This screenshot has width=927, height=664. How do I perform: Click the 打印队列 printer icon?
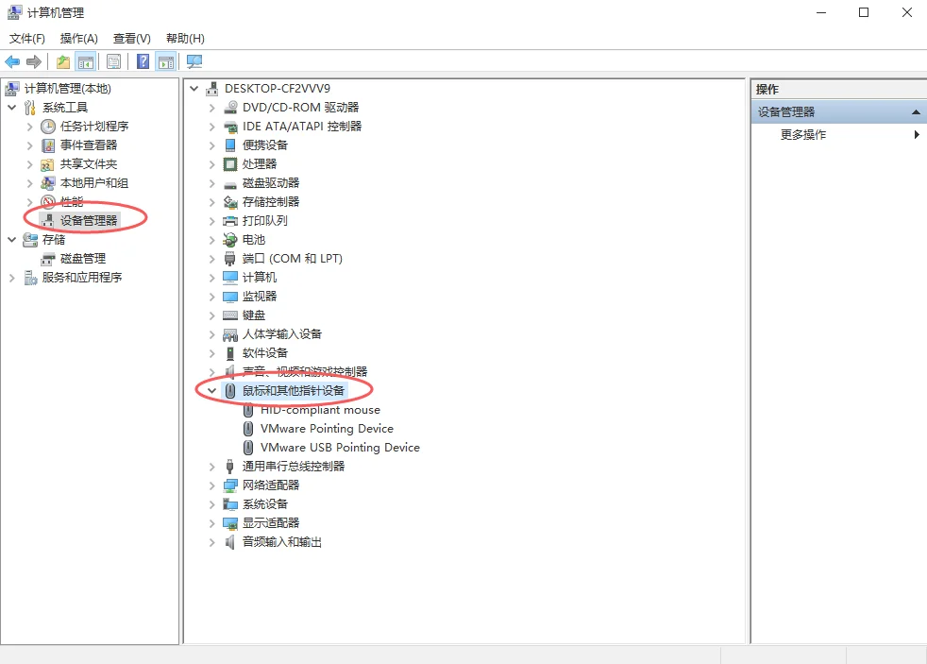pyautogui.click(x=230, y=221)
